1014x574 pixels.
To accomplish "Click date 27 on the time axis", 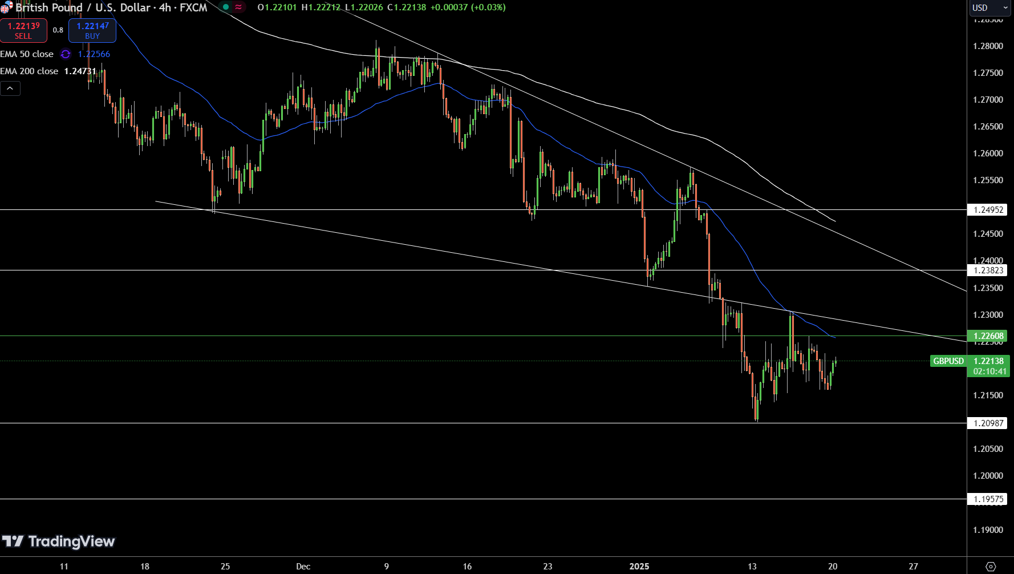I will pos(914,567).
